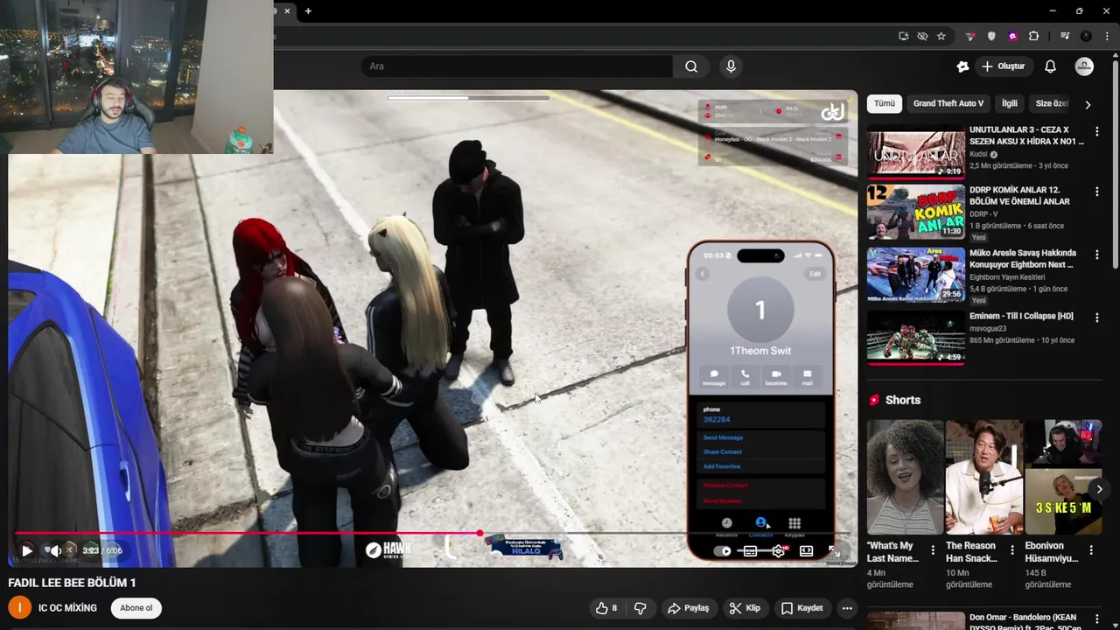
Task: Click the 'FADIL LEE BEE BÖLÜM 1' title
Action: click(72, 583)
